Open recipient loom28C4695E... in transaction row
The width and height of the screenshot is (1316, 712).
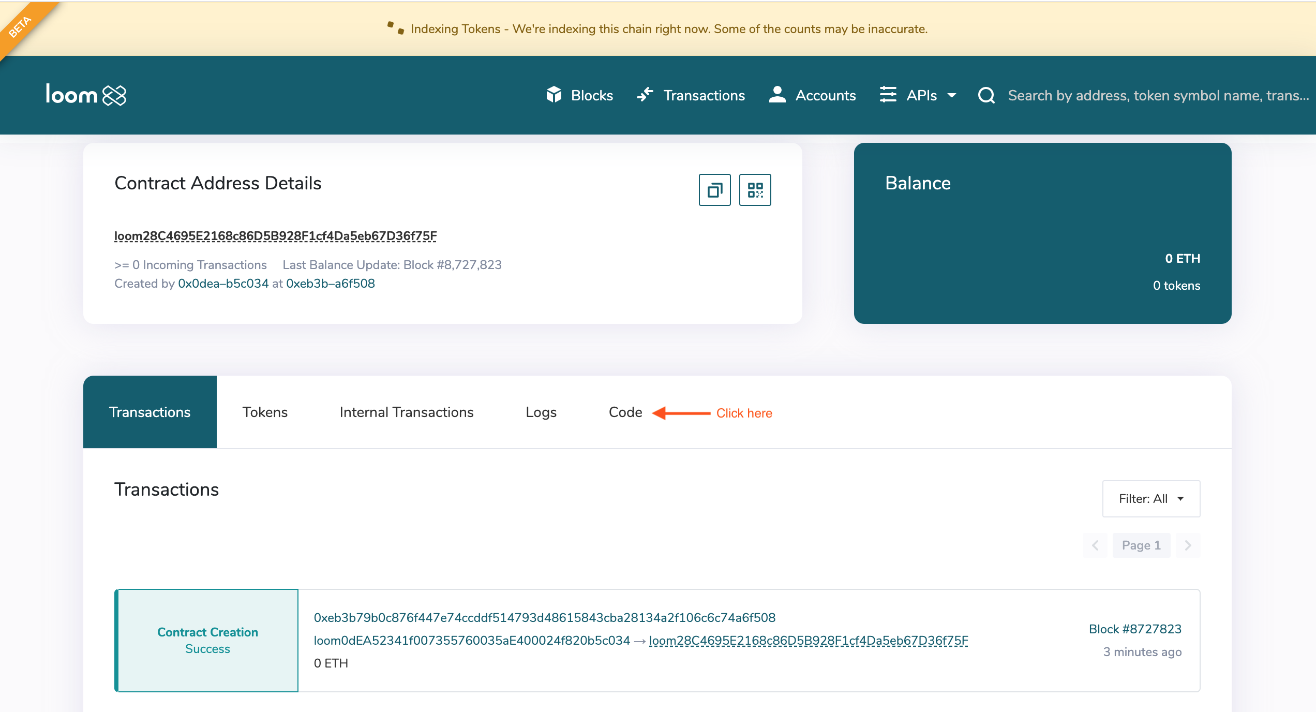click(x=809, y=641)
